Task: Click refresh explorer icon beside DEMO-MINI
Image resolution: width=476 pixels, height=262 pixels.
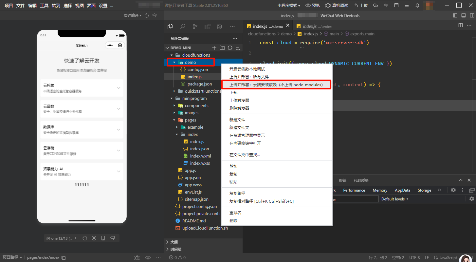Action: [230, 48]
